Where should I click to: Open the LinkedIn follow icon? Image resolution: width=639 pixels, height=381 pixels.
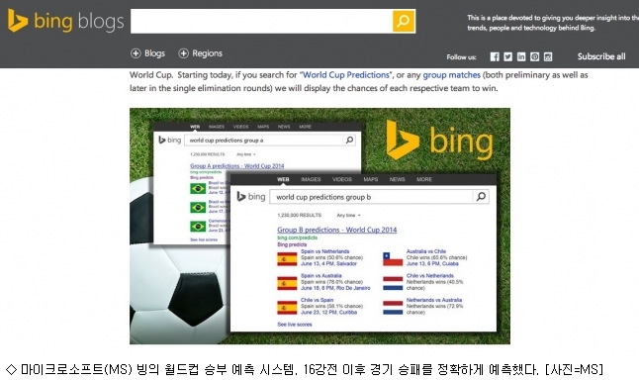(521, 56)
